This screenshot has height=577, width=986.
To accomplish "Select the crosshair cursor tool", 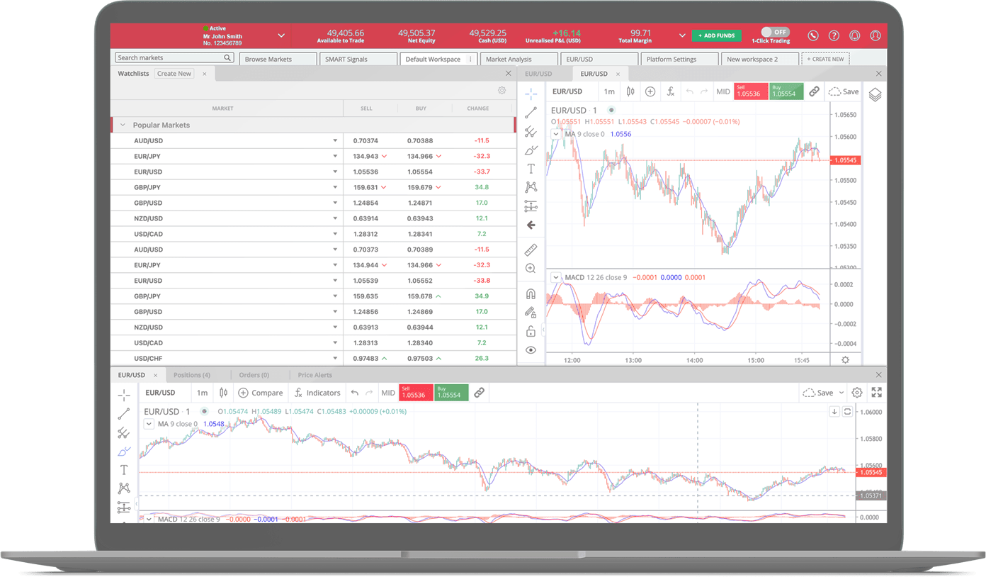I will (x=531, y=93).
